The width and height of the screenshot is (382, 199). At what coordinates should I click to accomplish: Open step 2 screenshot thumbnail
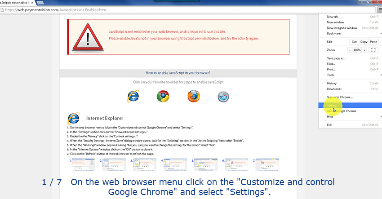point(114,165)
